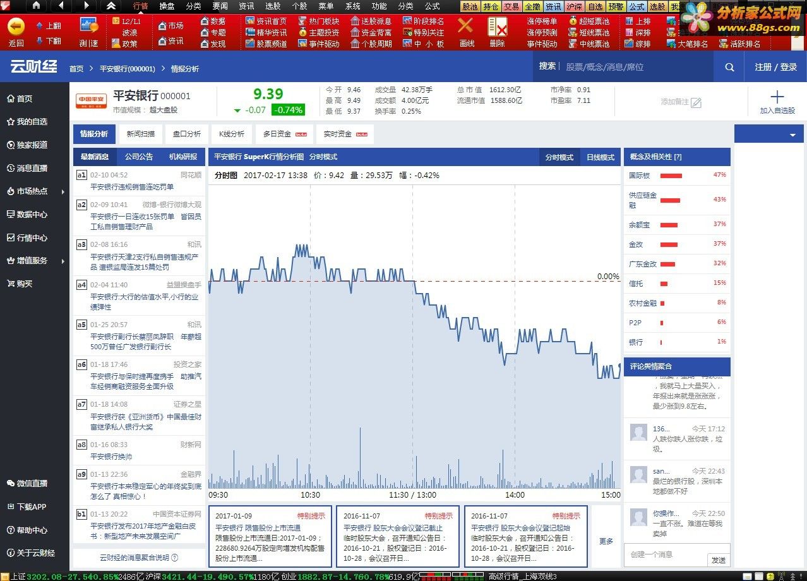Switch to the 新闻扫描 tab
Viewport: 807px width, 581px height.
pyautogui.click(x=140, y=134)
